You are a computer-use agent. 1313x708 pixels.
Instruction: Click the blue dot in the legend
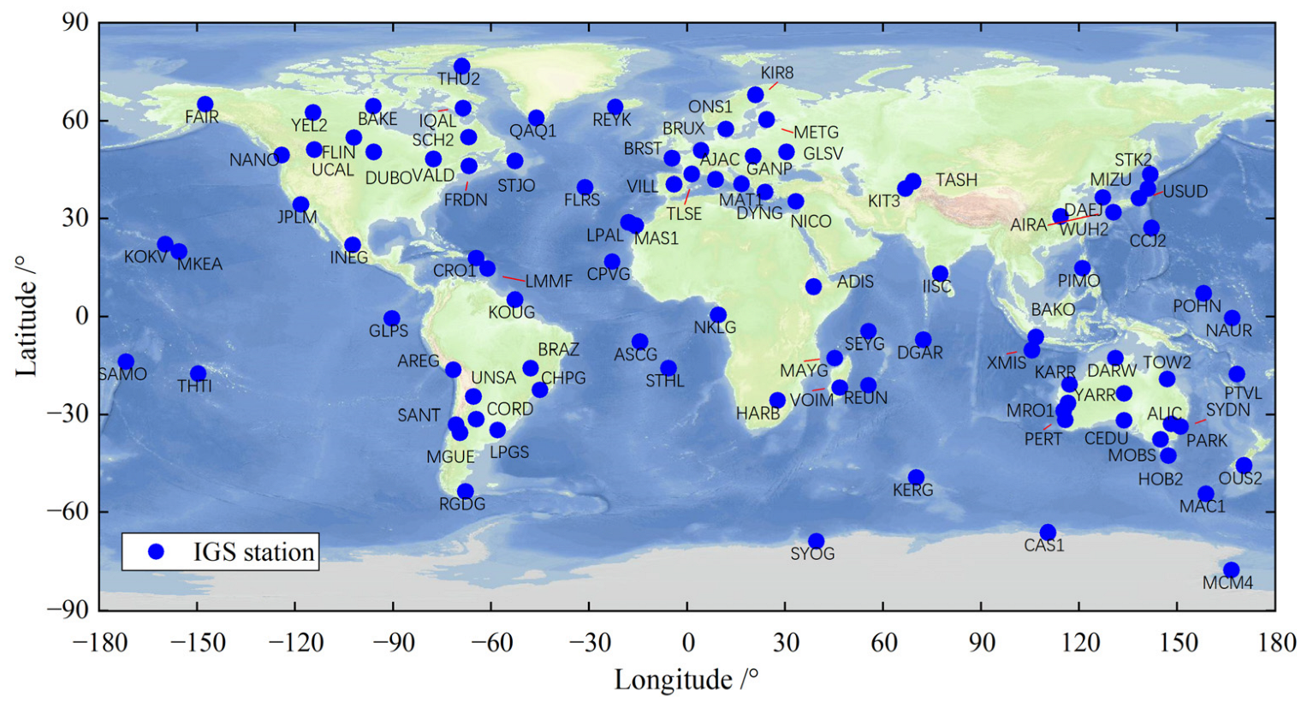pyautogui.click(x=156, y=552)
